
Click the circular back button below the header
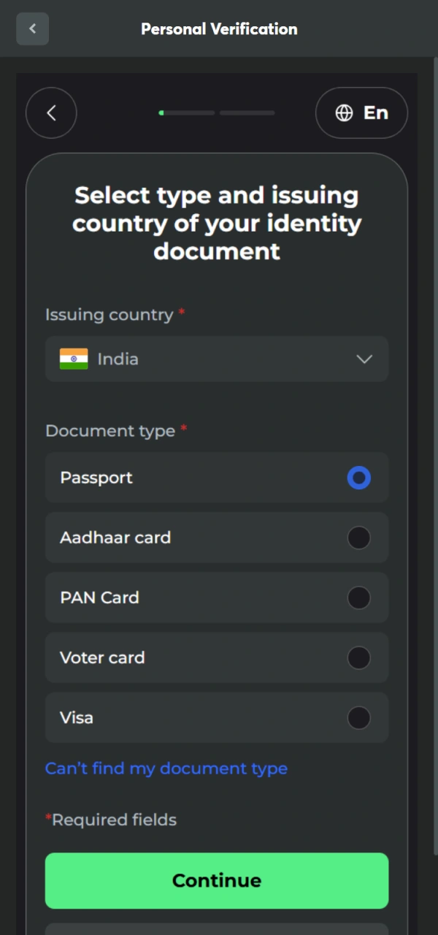coord(51,112)
